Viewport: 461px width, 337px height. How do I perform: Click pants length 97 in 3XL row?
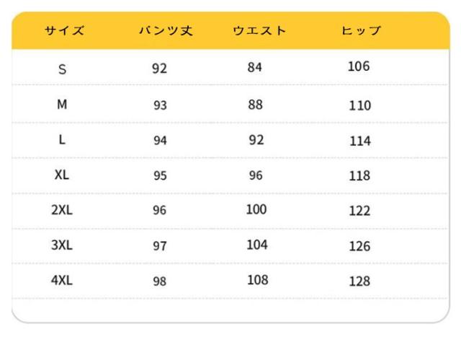click(160, 246)
